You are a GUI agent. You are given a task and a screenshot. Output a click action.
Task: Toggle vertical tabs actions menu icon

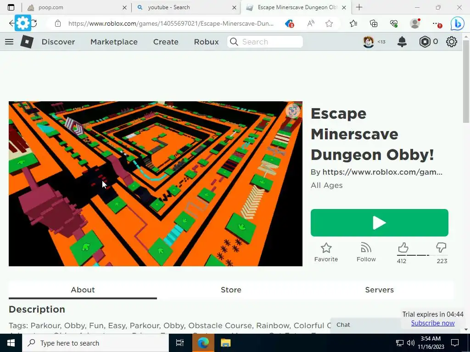click(11, 7)
